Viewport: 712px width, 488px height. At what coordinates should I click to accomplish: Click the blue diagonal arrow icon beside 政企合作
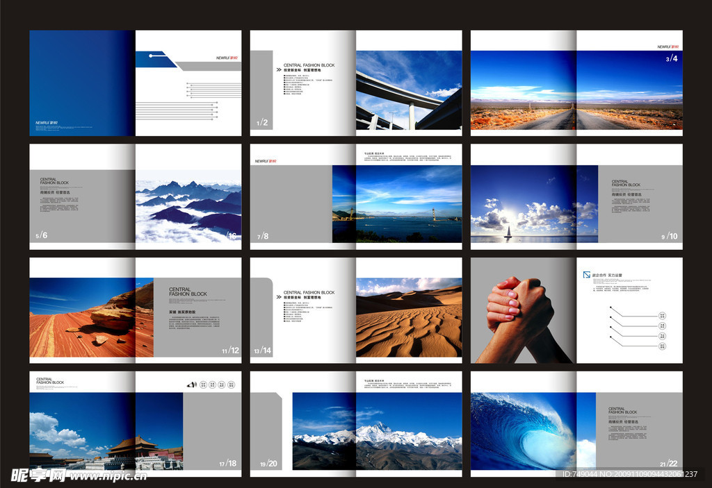coord(587,275)
